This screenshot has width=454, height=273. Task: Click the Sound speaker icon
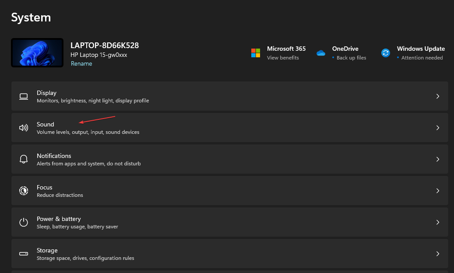pos(24,128)
